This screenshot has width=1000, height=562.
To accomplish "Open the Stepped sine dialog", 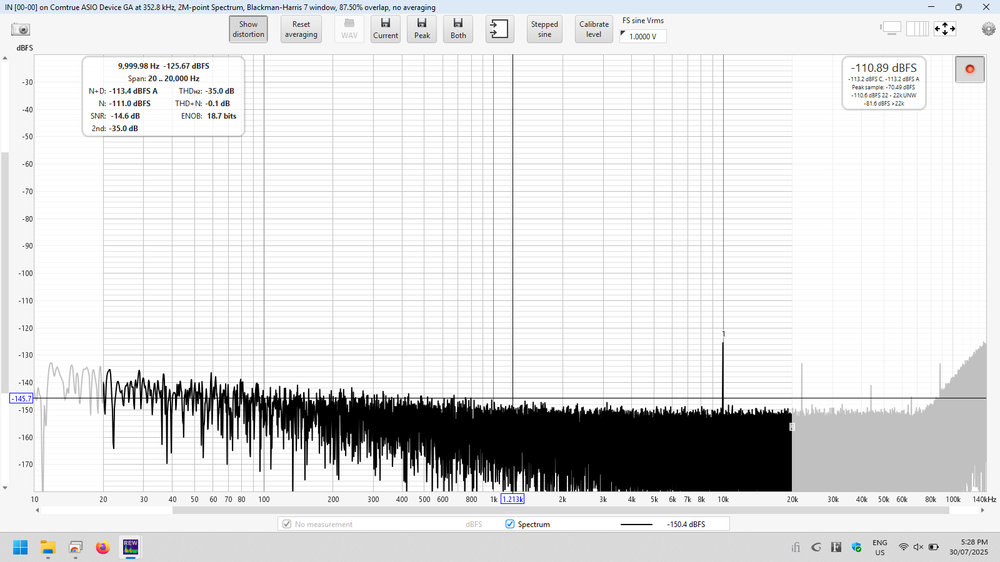I will (544, 29).
